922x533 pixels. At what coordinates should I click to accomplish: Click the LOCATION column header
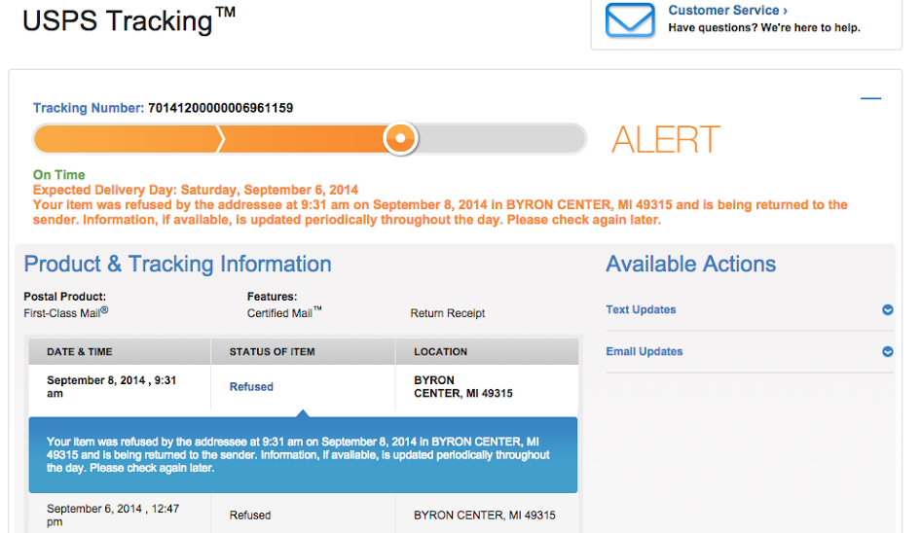pos(440,352)
